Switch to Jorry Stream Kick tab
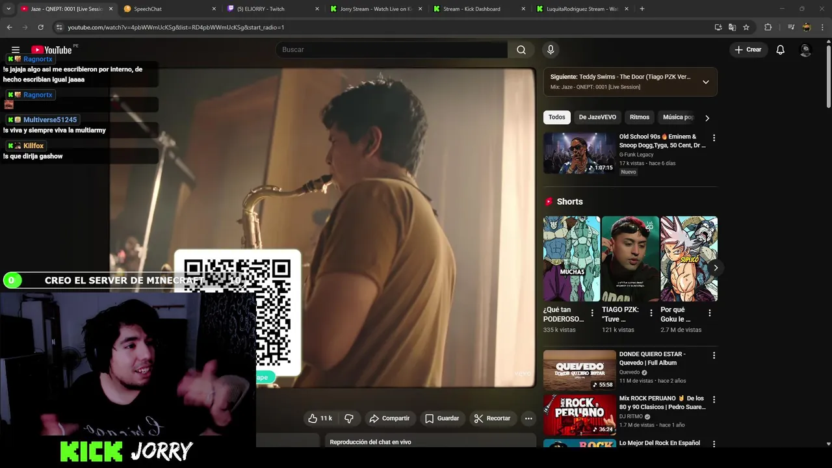Viewport: 832px width, 468px height. [376, 9]
